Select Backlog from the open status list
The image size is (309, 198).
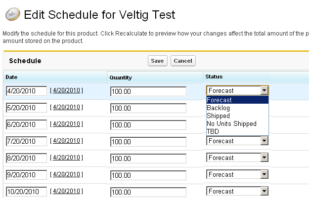pos(218,108)
